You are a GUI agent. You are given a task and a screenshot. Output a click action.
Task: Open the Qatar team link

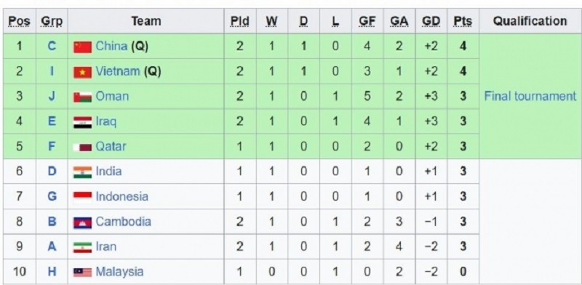coord(111,147)
